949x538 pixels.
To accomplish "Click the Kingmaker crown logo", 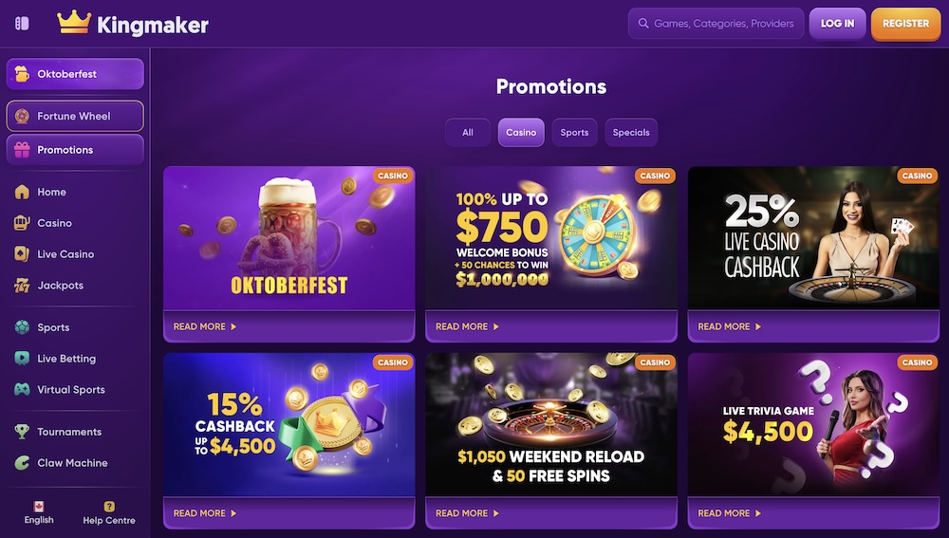I will point(73,23).
